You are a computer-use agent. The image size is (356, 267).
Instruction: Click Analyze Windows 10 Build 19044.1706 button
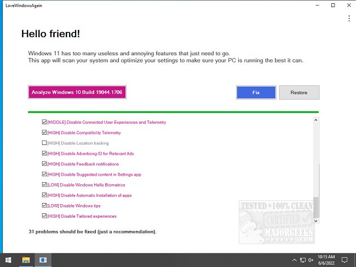[x=77, y=92]
